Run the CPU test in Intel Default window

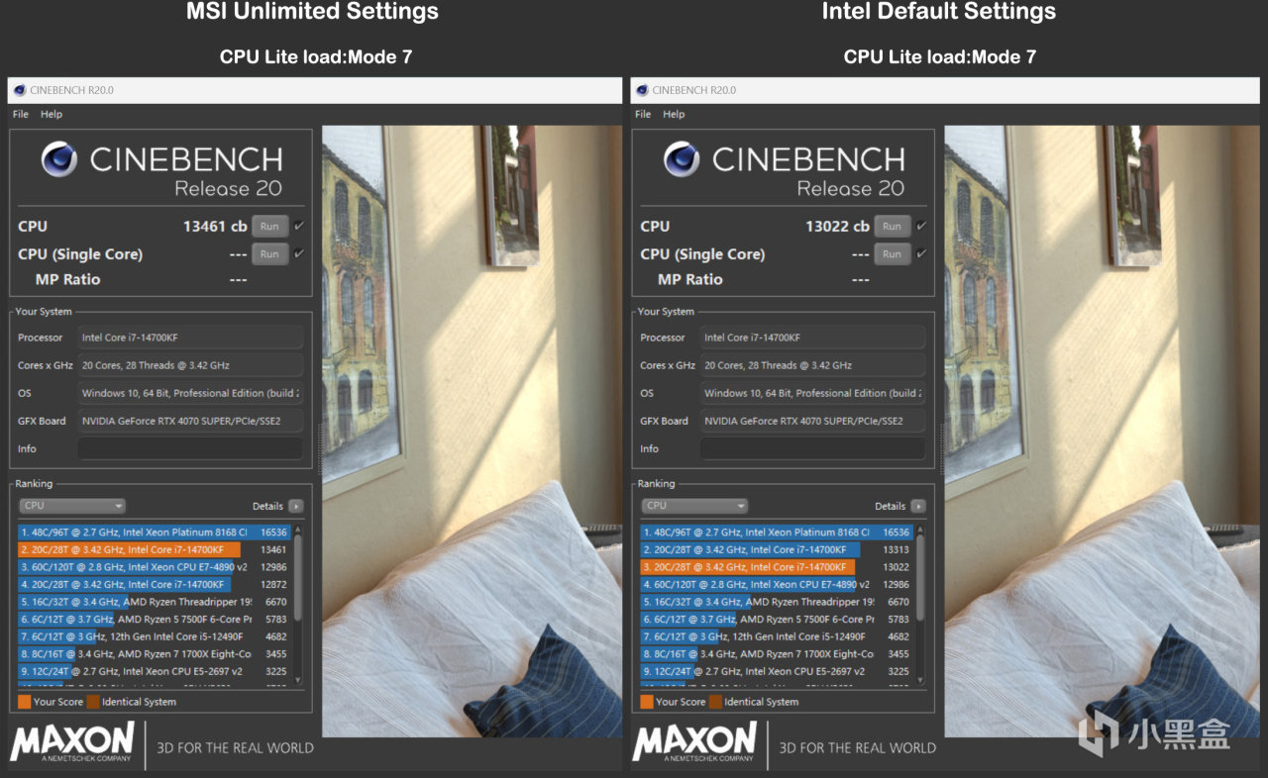pos(892,226)
